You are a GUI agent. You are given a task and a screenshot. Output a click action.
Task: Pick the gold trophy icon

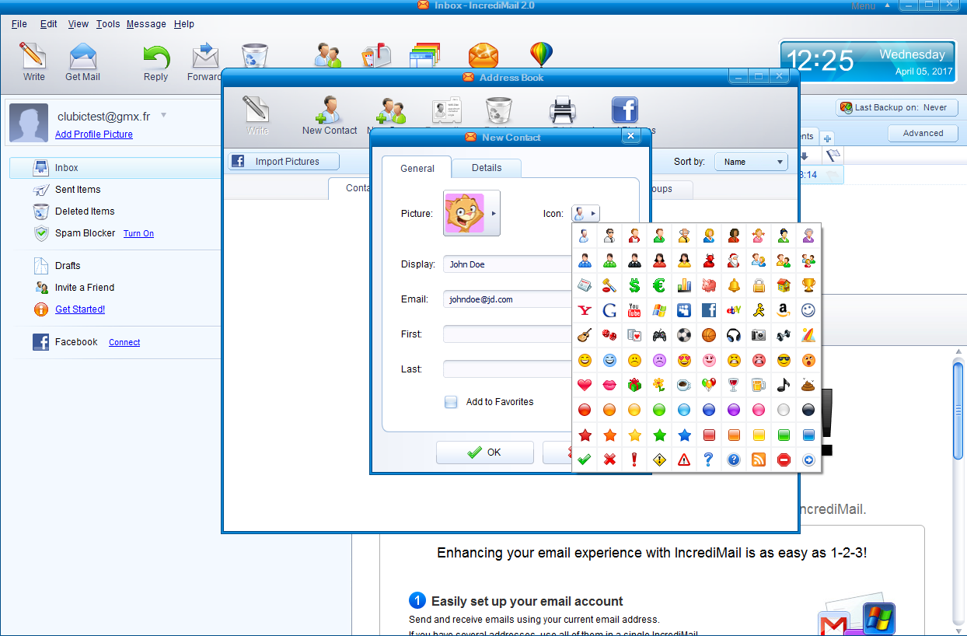pos(808,286)
